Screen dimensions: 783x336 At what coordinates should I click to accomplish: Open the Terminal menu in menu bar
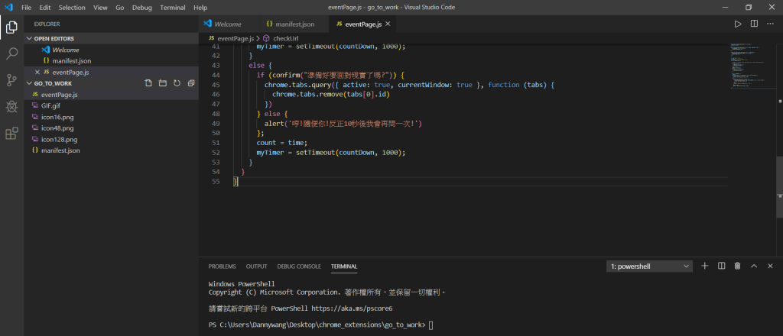(172, 7)
